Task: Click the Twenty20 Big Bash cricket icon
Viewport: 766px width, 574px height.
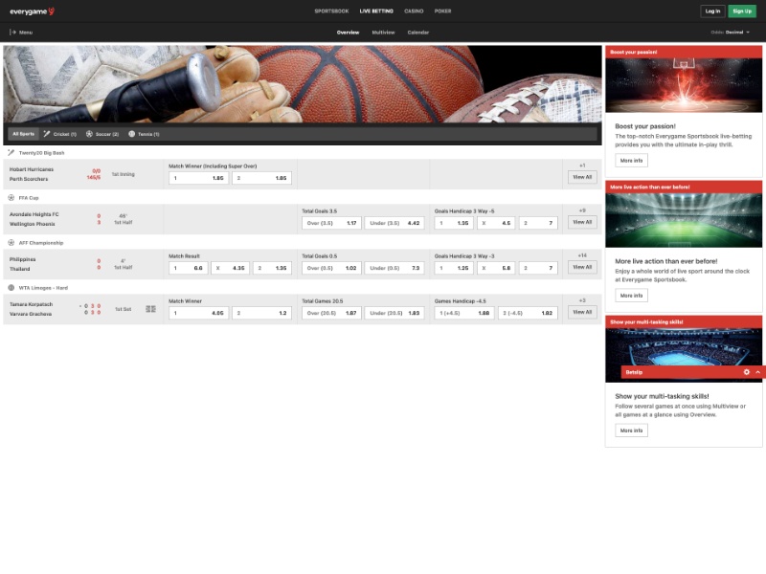Action: coord(11,152)
